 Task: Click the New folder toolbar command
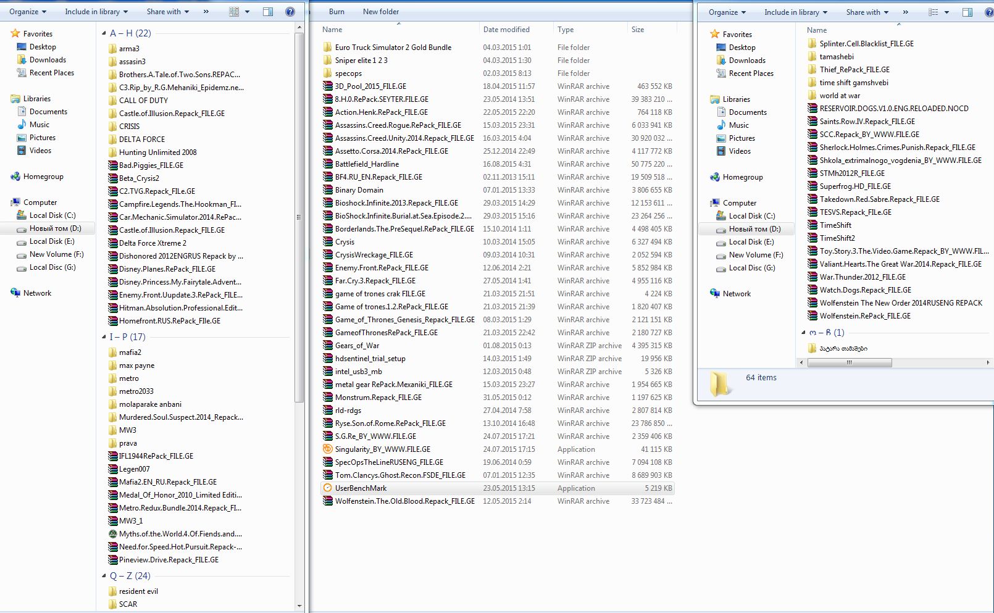coord(380,11)
